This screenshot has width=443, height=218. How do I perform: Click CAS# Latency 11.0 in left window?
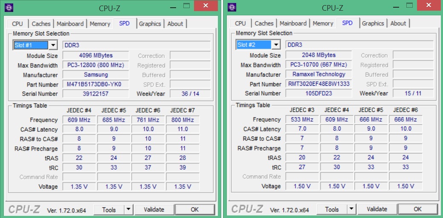point(183,129)
